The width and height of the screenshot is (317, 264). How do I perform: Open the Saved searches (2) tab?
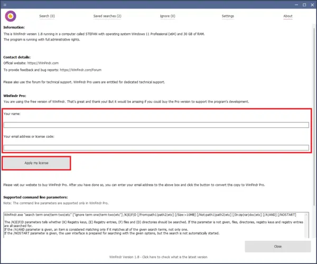pyautogui.click(x=107, y=16)
